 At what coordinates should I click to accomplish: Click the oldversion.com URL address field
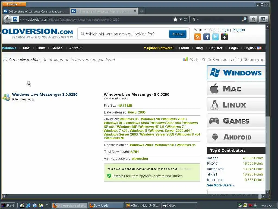coord(95,20)
